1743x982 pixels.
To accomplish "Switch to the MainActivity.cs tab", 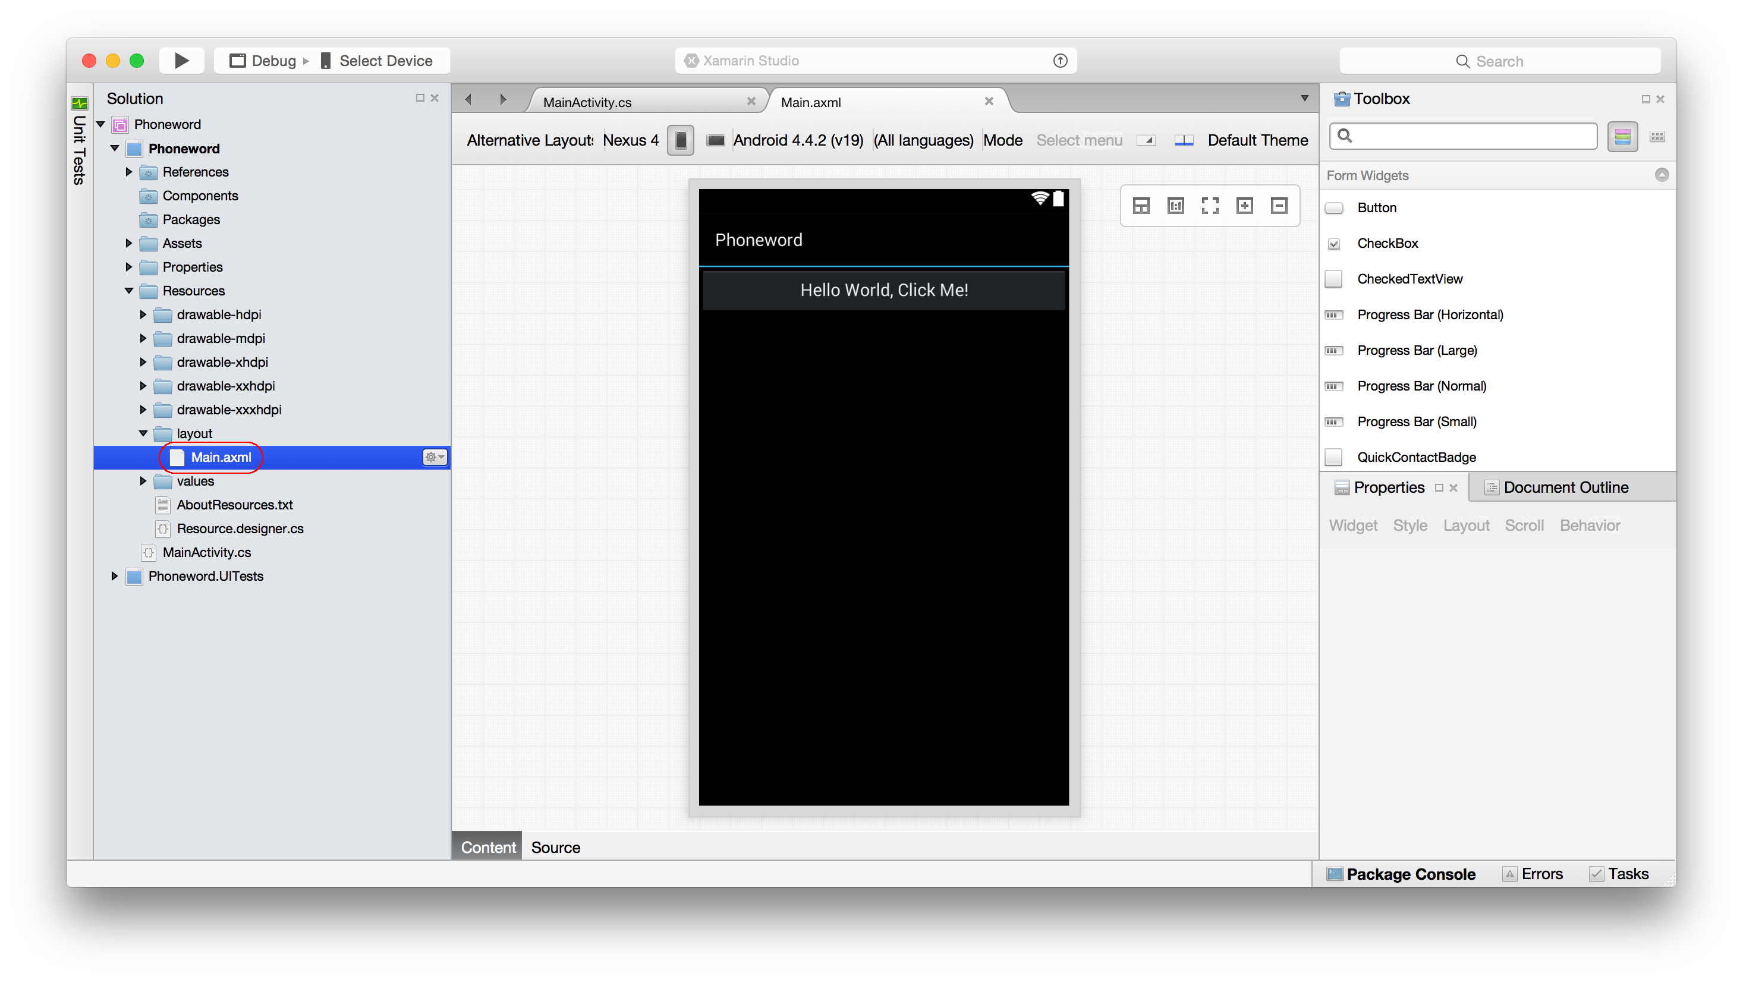I will [587, 102].
